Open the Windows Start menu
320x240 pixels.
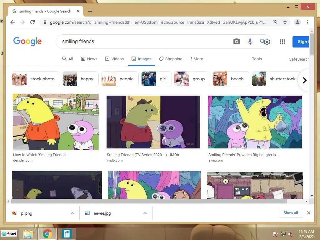coord(9,234)
